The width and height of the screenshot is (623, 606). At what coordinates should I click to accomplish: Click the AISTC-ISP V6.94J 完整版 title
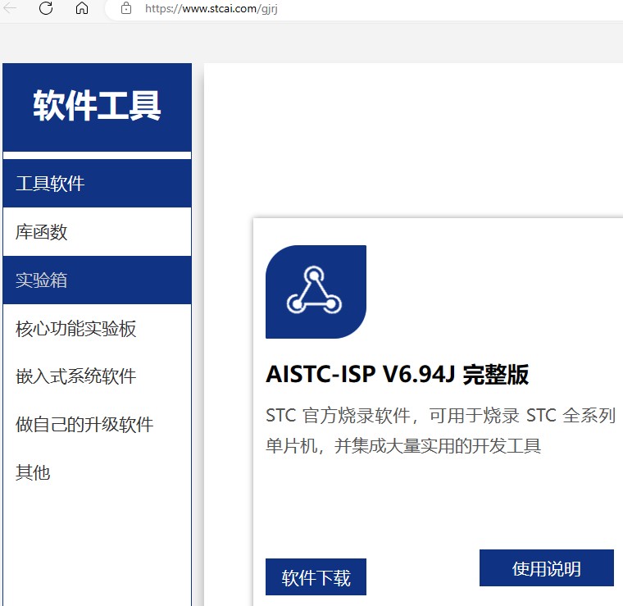[398, 374]
